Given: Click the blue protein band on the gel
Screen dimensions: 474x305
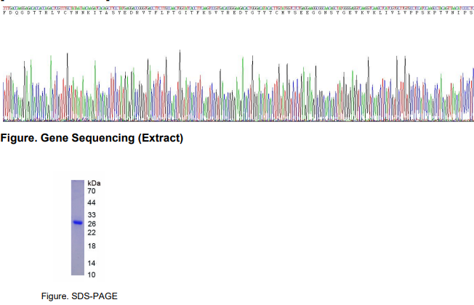Looking at the screenshot, I should point(78,223).
